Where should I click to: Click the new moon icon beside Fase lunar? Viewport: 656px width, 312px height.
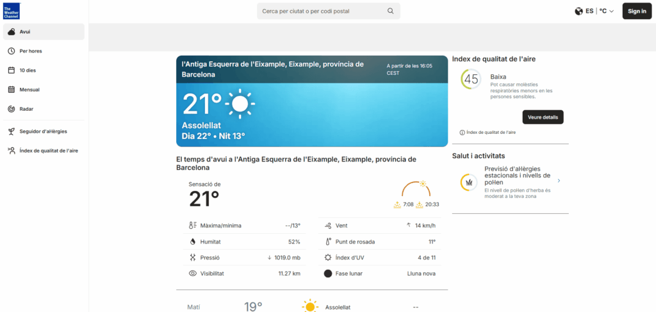328,274
